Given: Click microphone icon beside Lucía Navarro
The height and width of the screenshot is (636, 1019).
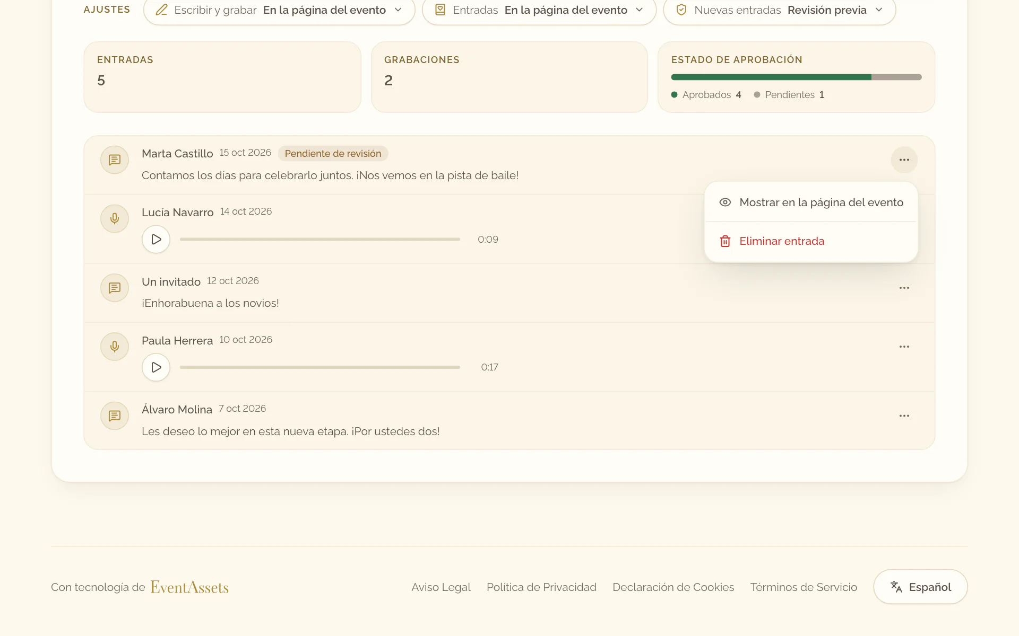Looking at the screenshot, I should tap(115, 218).
